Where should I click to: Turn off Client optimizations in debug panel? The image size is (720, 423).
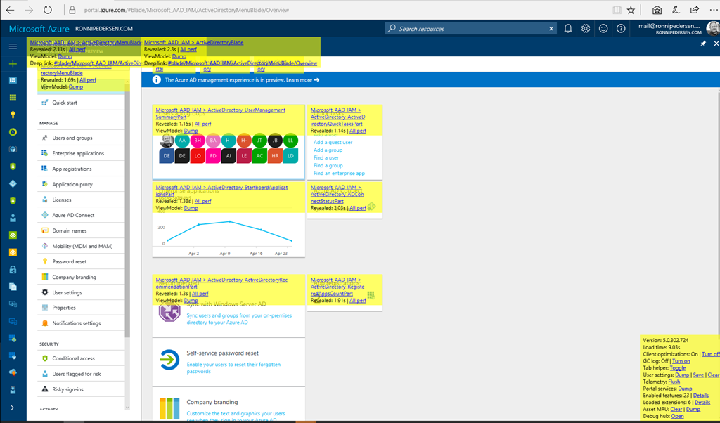(710, 354)
